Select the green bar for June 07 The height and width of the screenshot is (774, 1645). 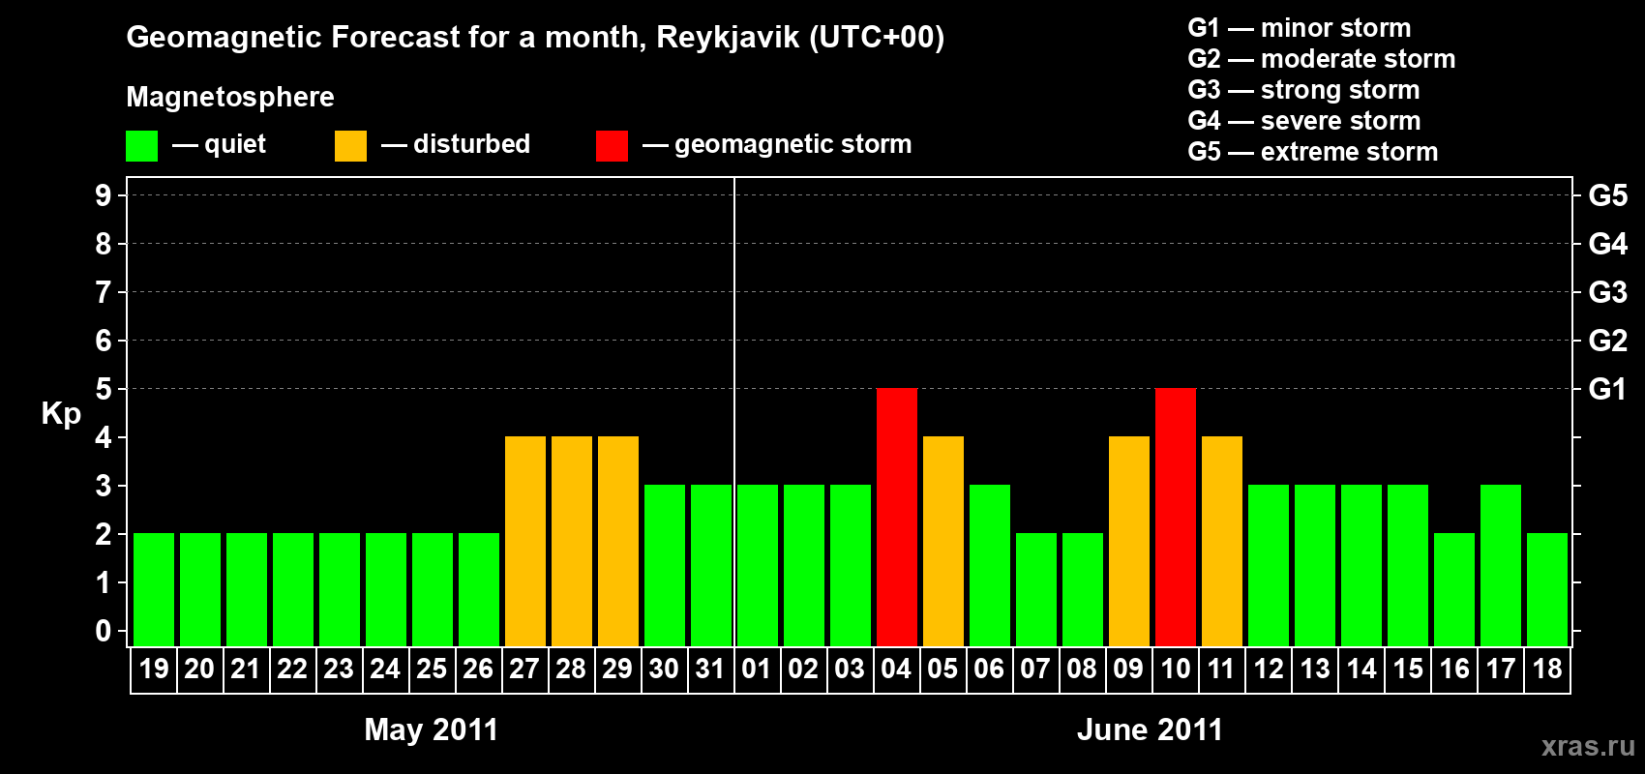point(1036,589)
